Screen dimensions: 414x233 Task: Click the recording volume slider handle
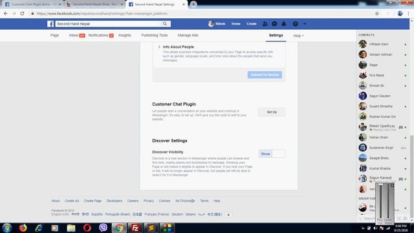pyautogui.click(x=380, y=184)
